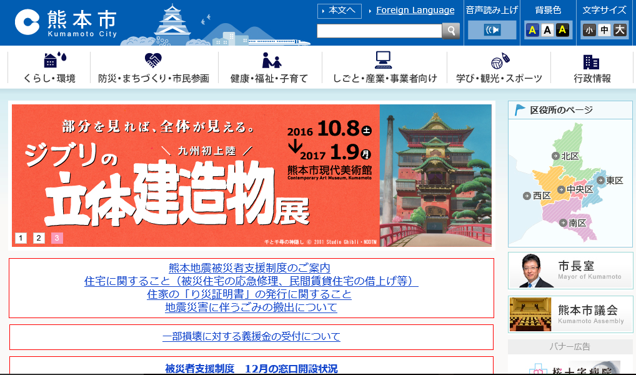Select 北区 on the ward map
This screenshot has height=375, width=636.
point(565,156)
